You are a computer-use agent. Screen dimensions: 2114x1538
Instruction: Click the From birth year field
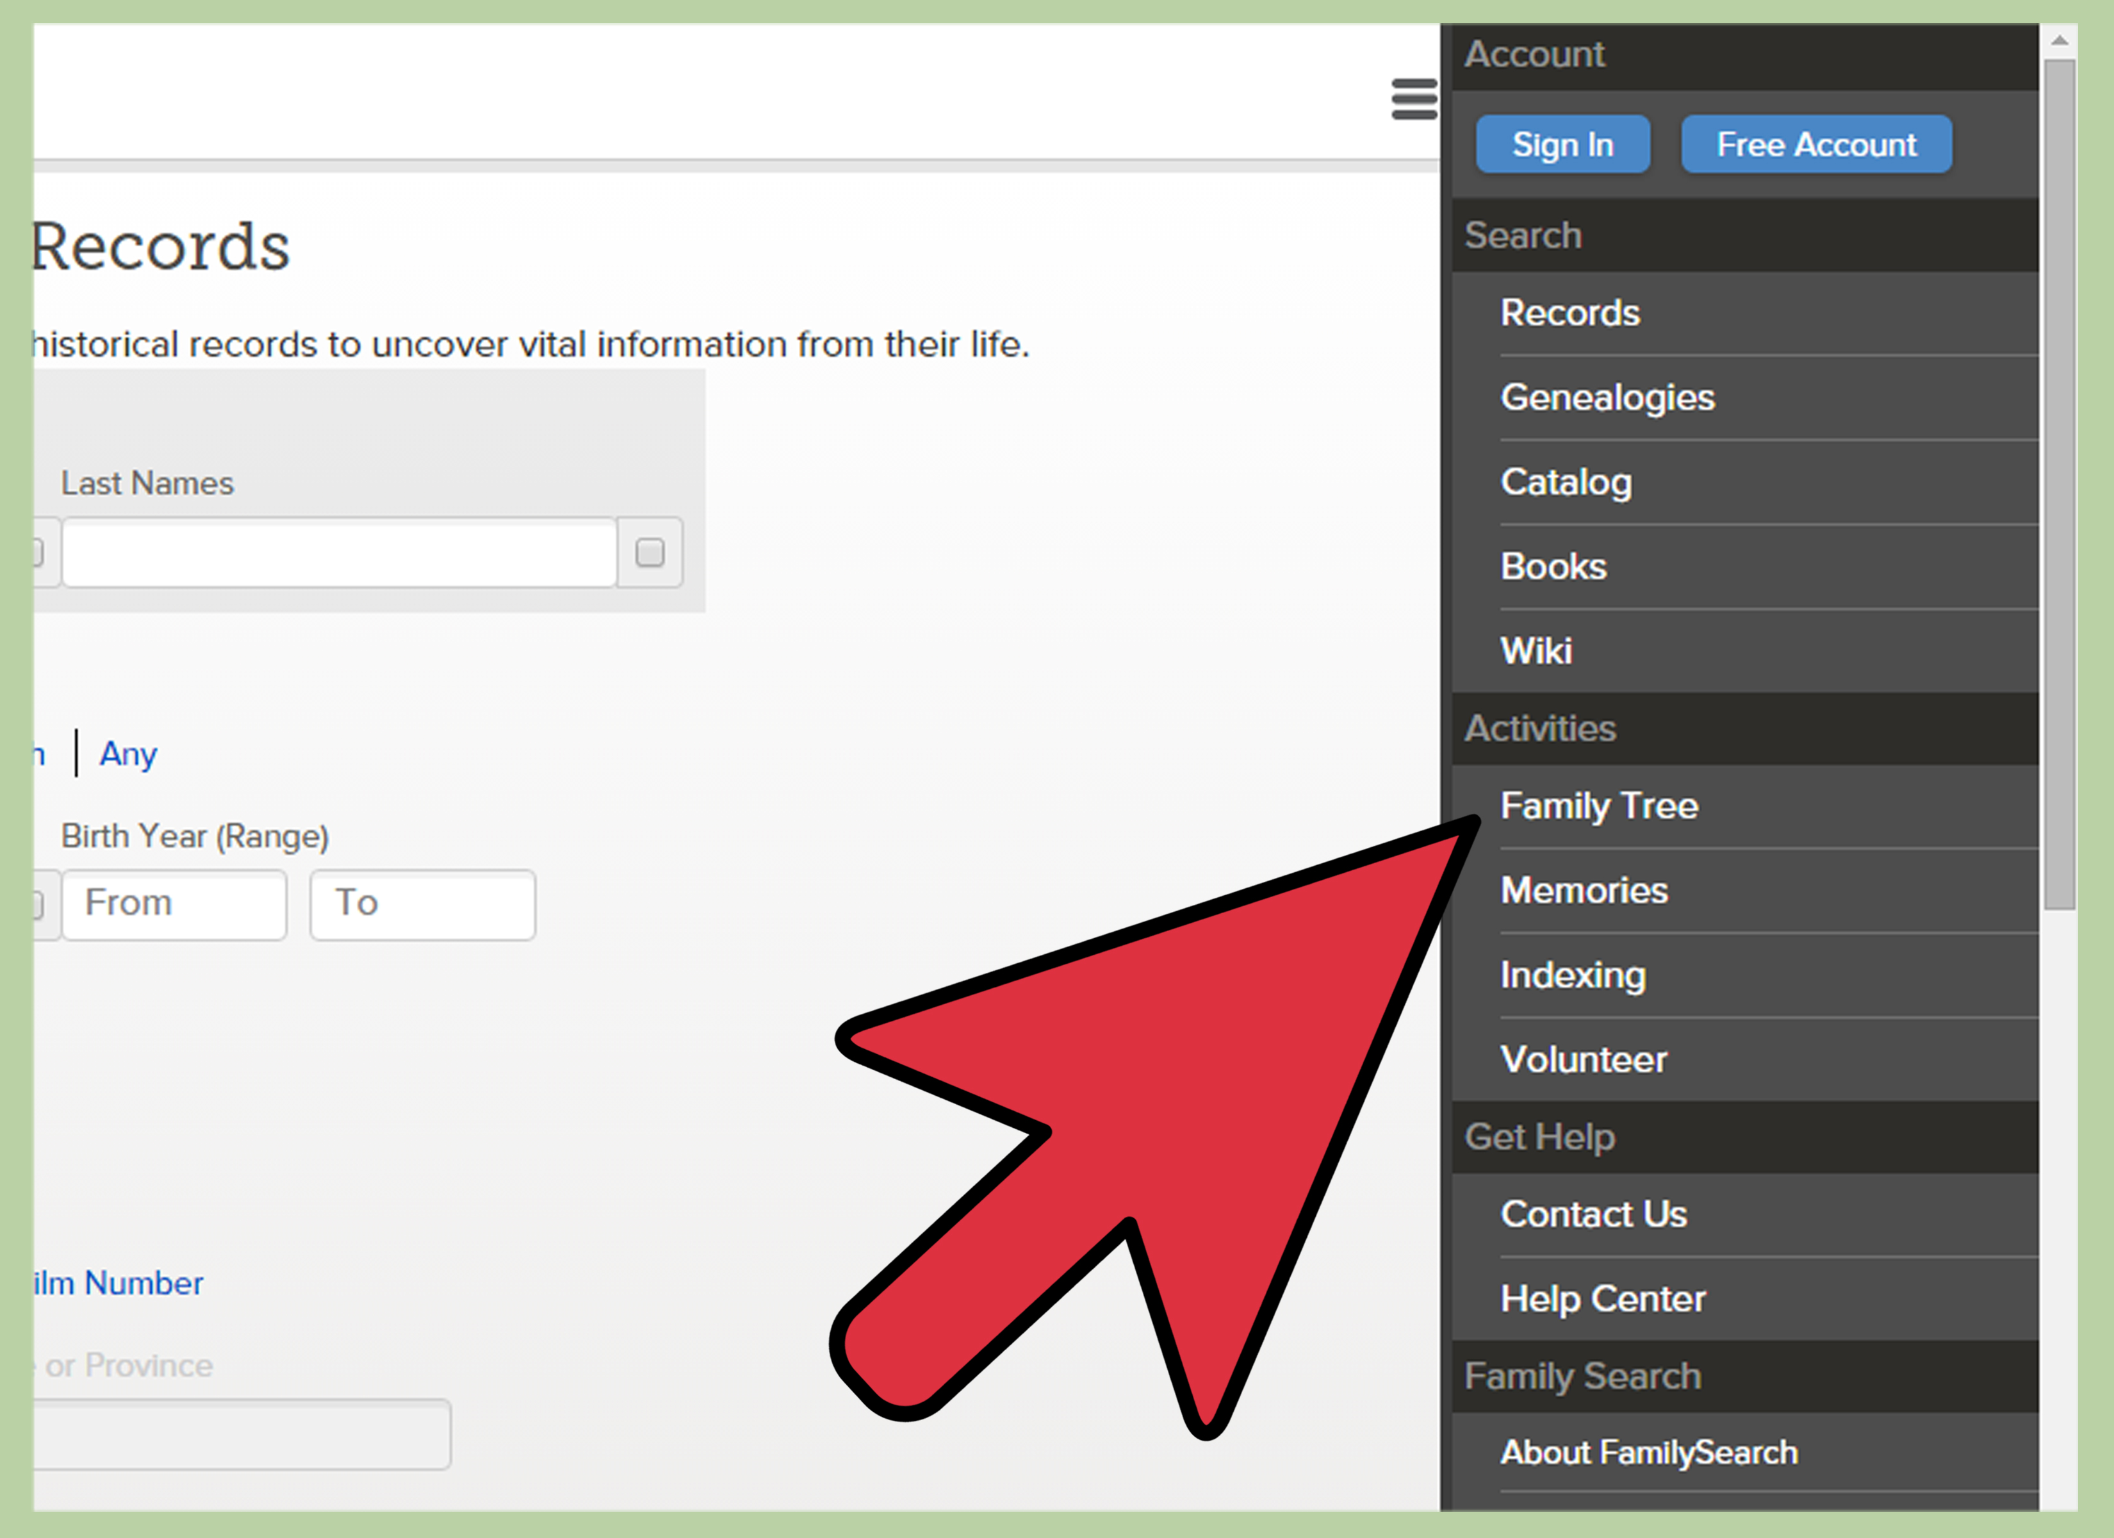pyautogui.click(x=174, y=903)
